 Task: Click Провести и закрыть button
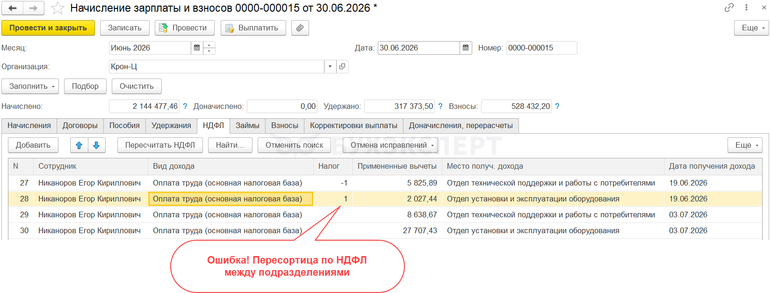tap(48, 28)
